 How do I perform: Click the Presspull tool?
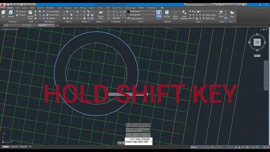coord(21,15)
